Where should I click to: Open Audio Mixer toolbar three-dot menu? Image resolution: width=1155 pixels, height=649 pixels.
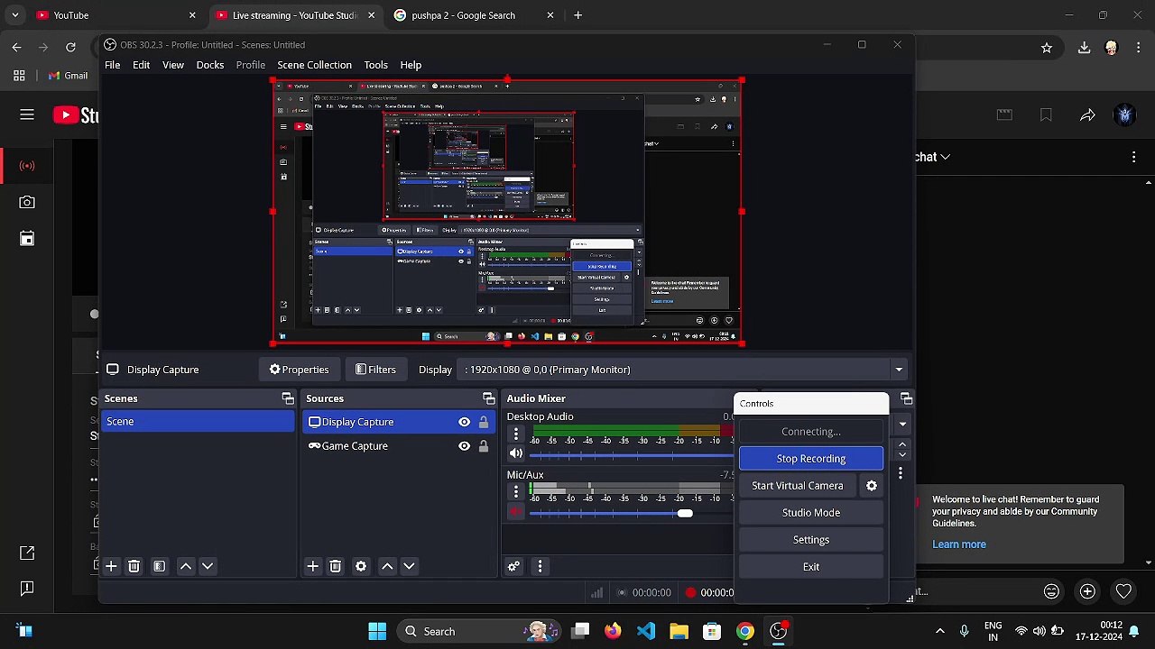coord(540,566)
